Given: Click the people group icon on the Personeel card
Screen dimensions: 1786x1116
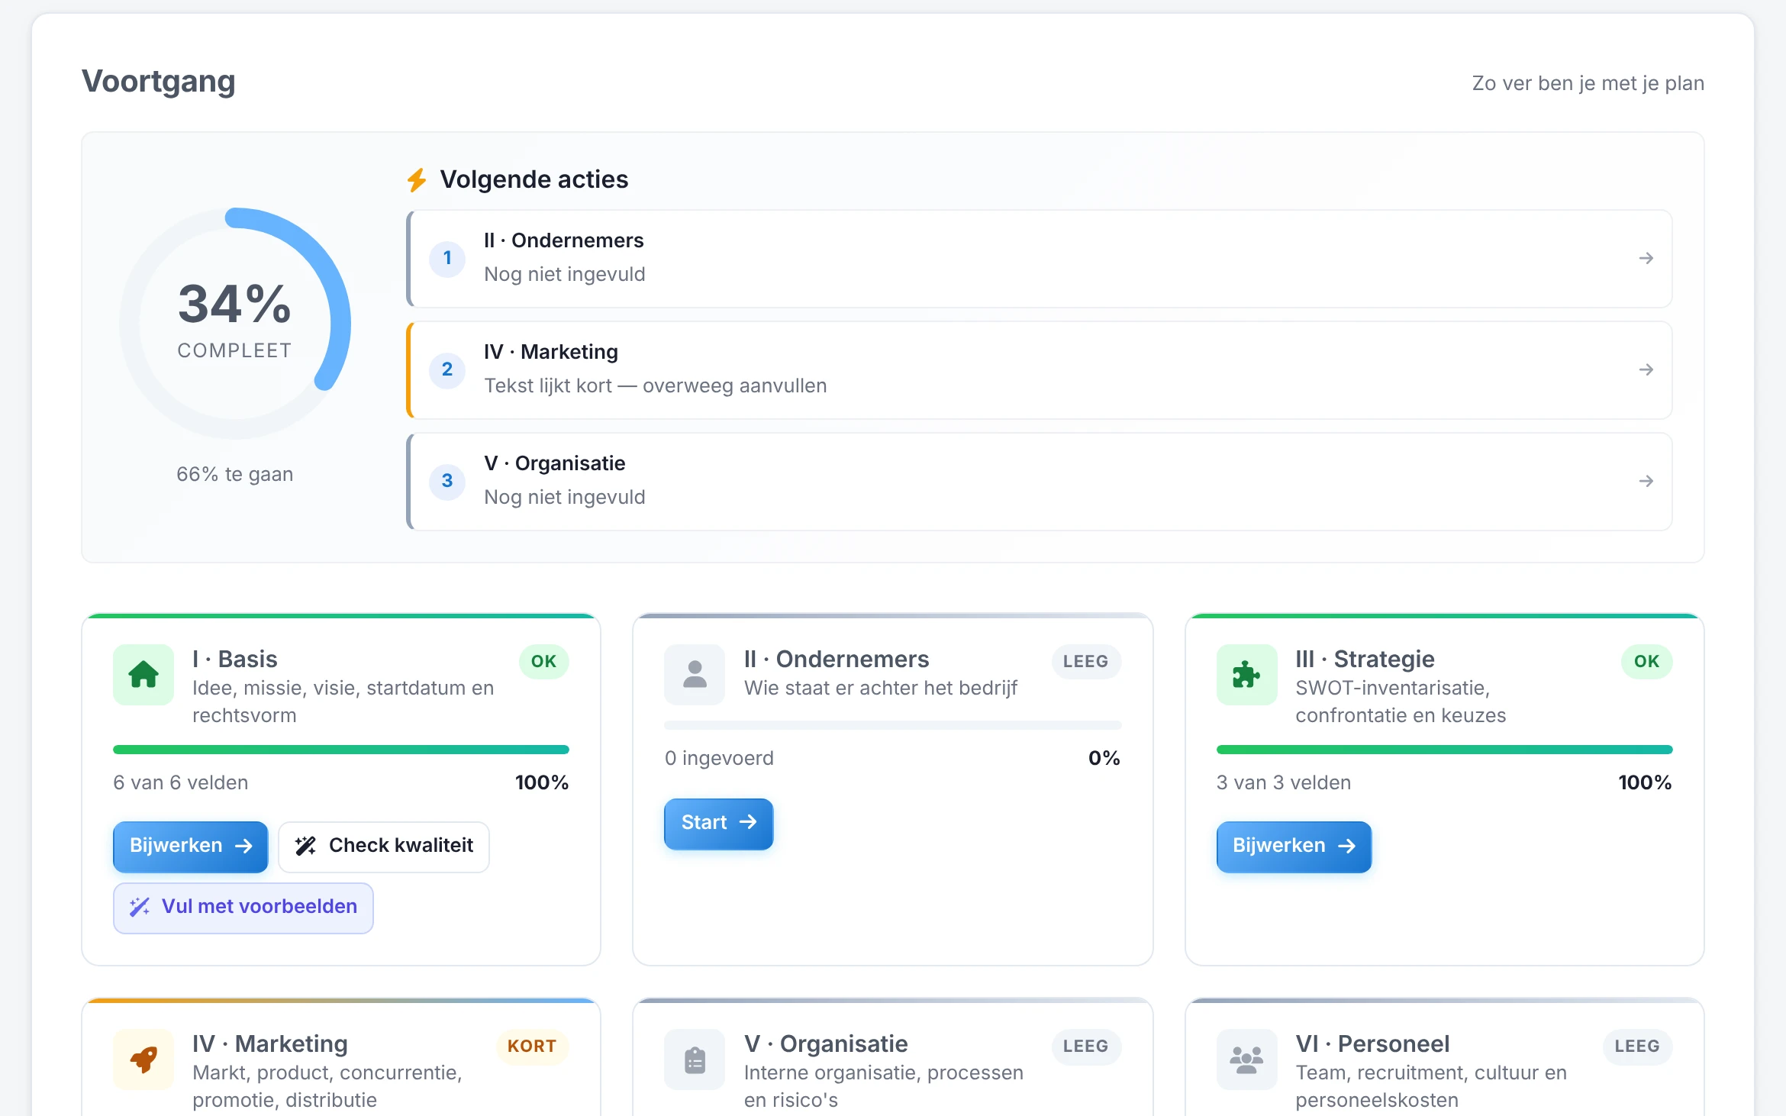Looking at the screenshot, I should tap(1246, 1060).
